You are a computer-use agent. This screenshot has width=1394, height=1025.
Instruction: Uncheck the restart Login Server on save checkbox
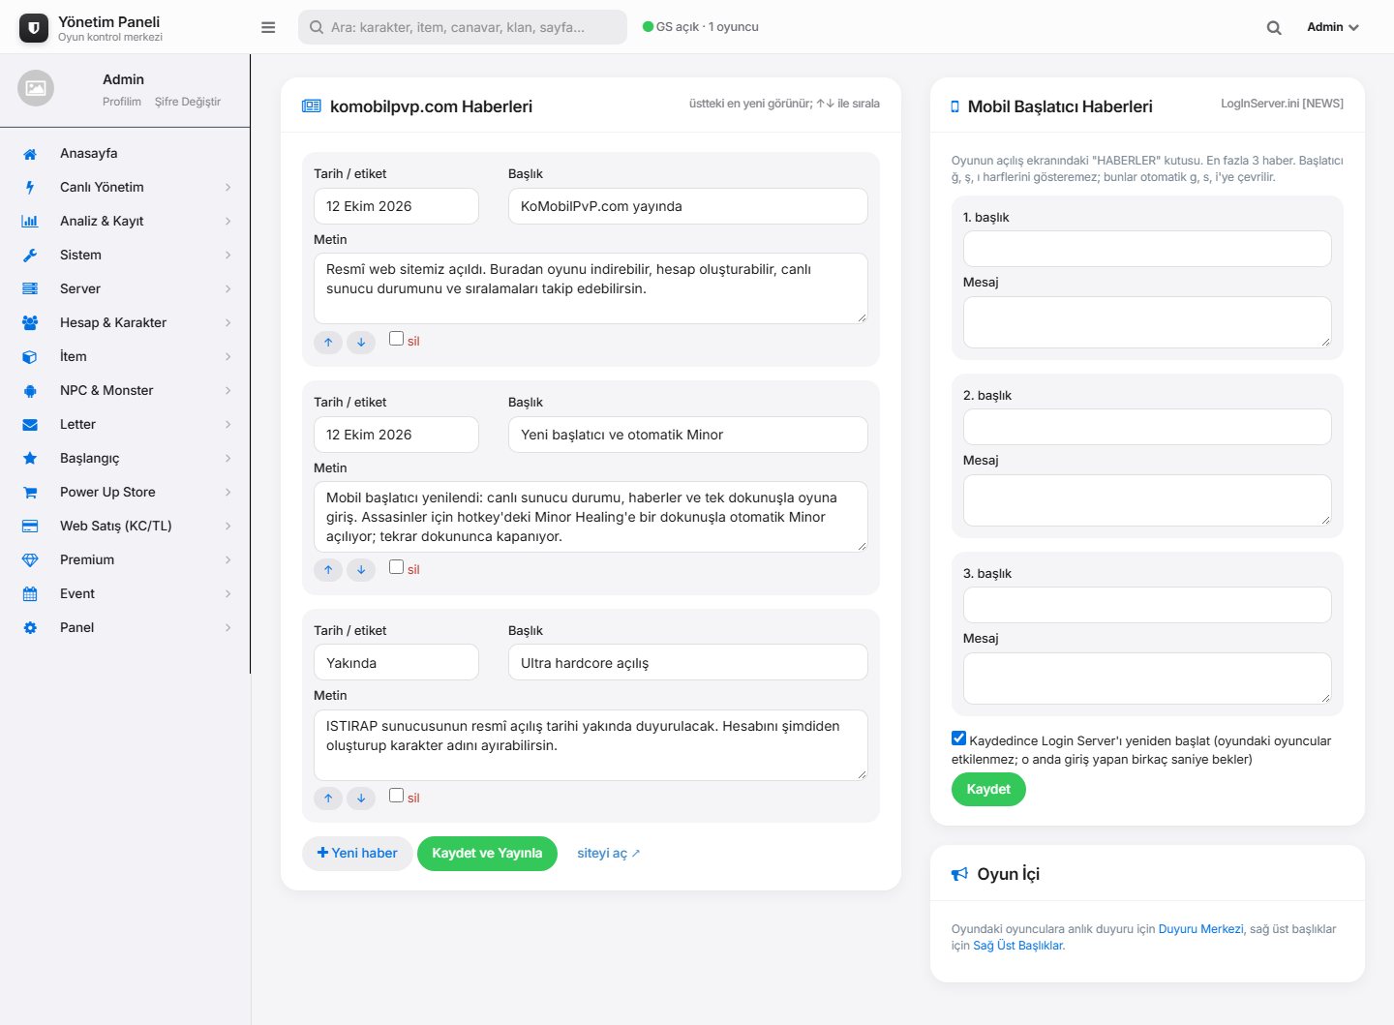click(x=958, y=739)
